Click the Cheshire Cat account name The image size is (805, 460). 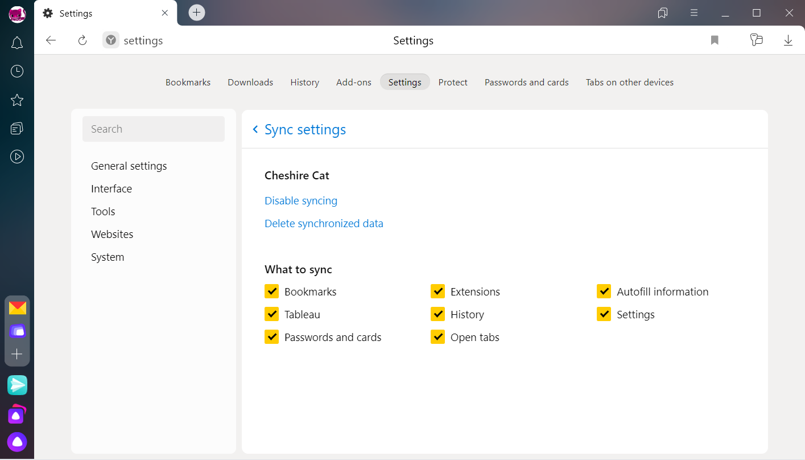297,175
